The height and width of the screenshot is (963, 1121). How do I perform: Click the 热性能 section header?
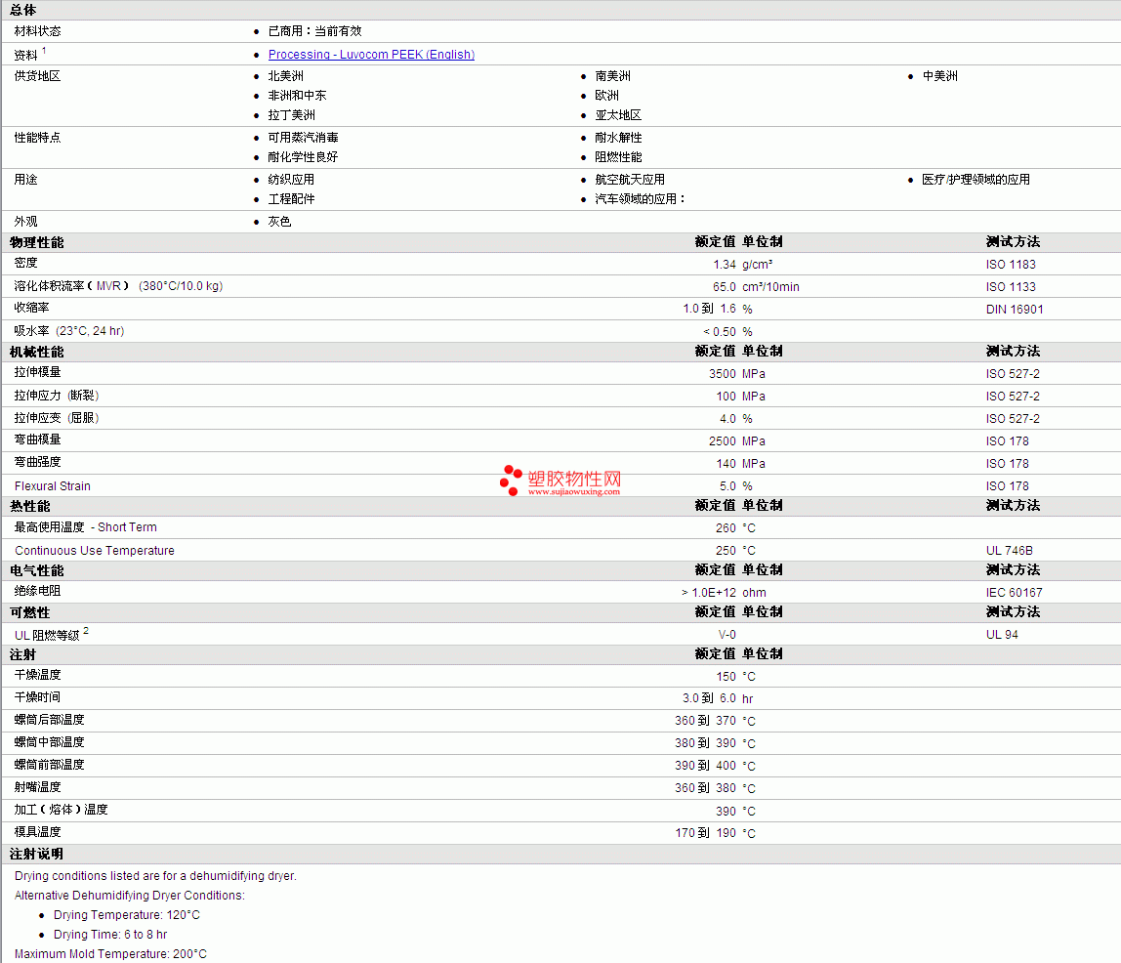coord(30,506)
